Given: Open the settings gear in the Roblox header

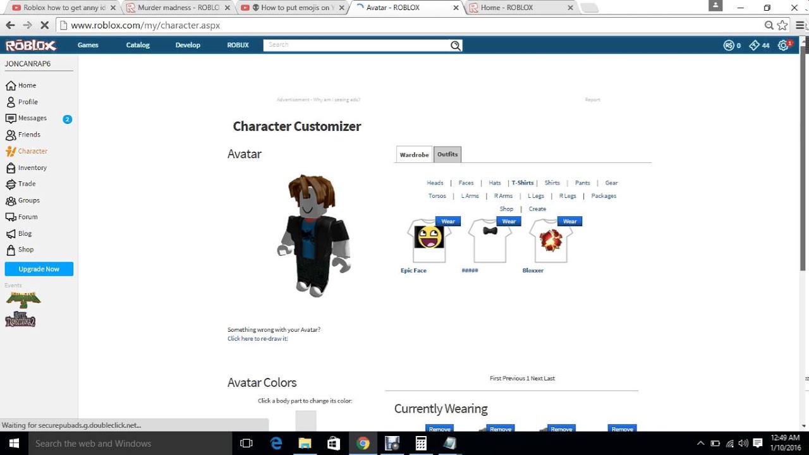Looking at the screenshot, I should (784, 45).
